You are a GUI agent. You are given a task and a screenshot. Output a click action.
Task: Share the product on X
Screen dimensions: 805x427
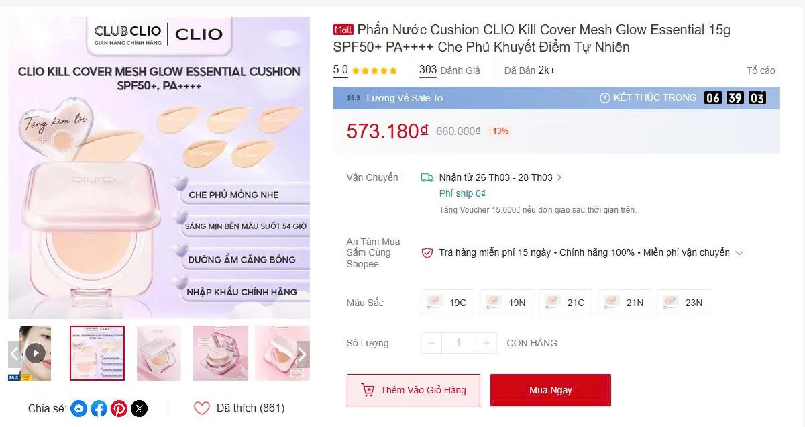tap(139, 408)
